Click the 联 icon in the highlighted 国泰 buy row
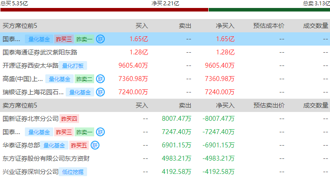Viewport: 330px width, 177px height. [100, 39]
